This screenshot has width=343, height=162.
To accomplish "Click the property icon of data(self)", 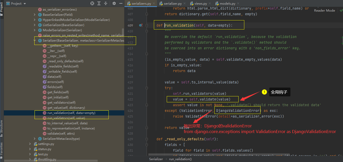I will [x=45, y=77].
